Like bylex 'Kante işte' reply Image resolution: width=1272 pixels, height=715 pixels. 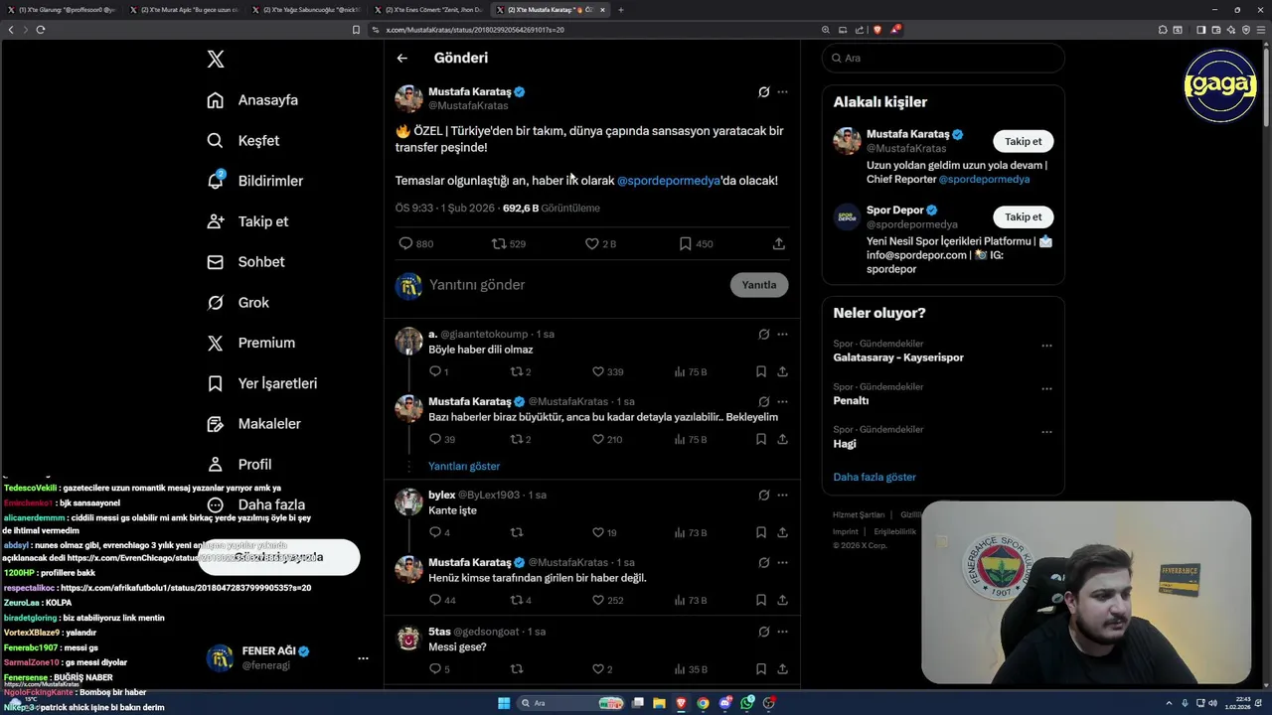click(x=604, y=532)
